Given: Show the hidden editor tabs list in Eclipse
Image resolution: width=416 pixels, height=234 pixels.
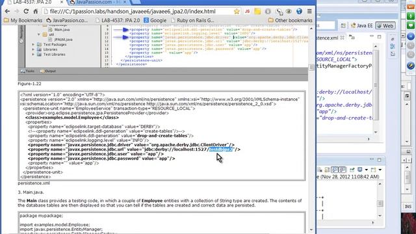Looking at the screenshot, I should 352,37.
